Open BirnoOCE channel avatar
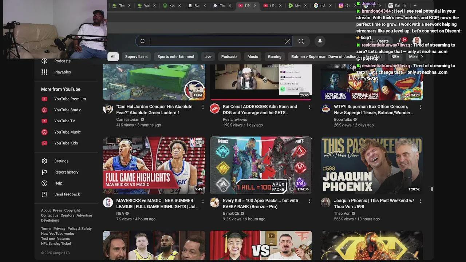Screen dimensions: 466x262 [x=215, y=202]
